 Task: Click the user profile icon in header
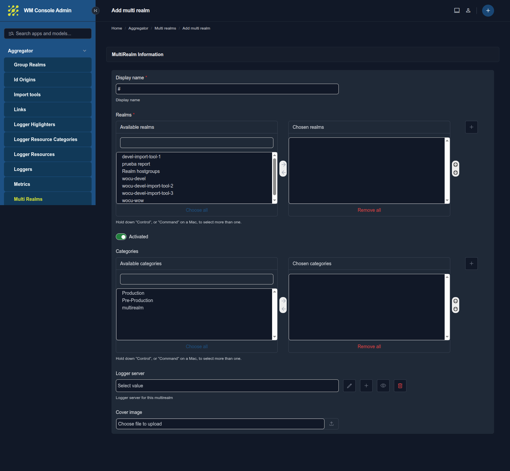click(468, 11)
